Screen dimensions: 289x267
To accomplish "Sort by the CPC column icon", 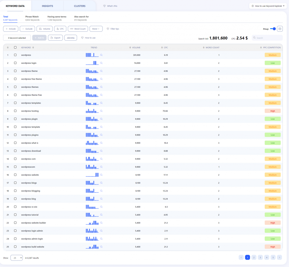I will click(x=162, y=47).
